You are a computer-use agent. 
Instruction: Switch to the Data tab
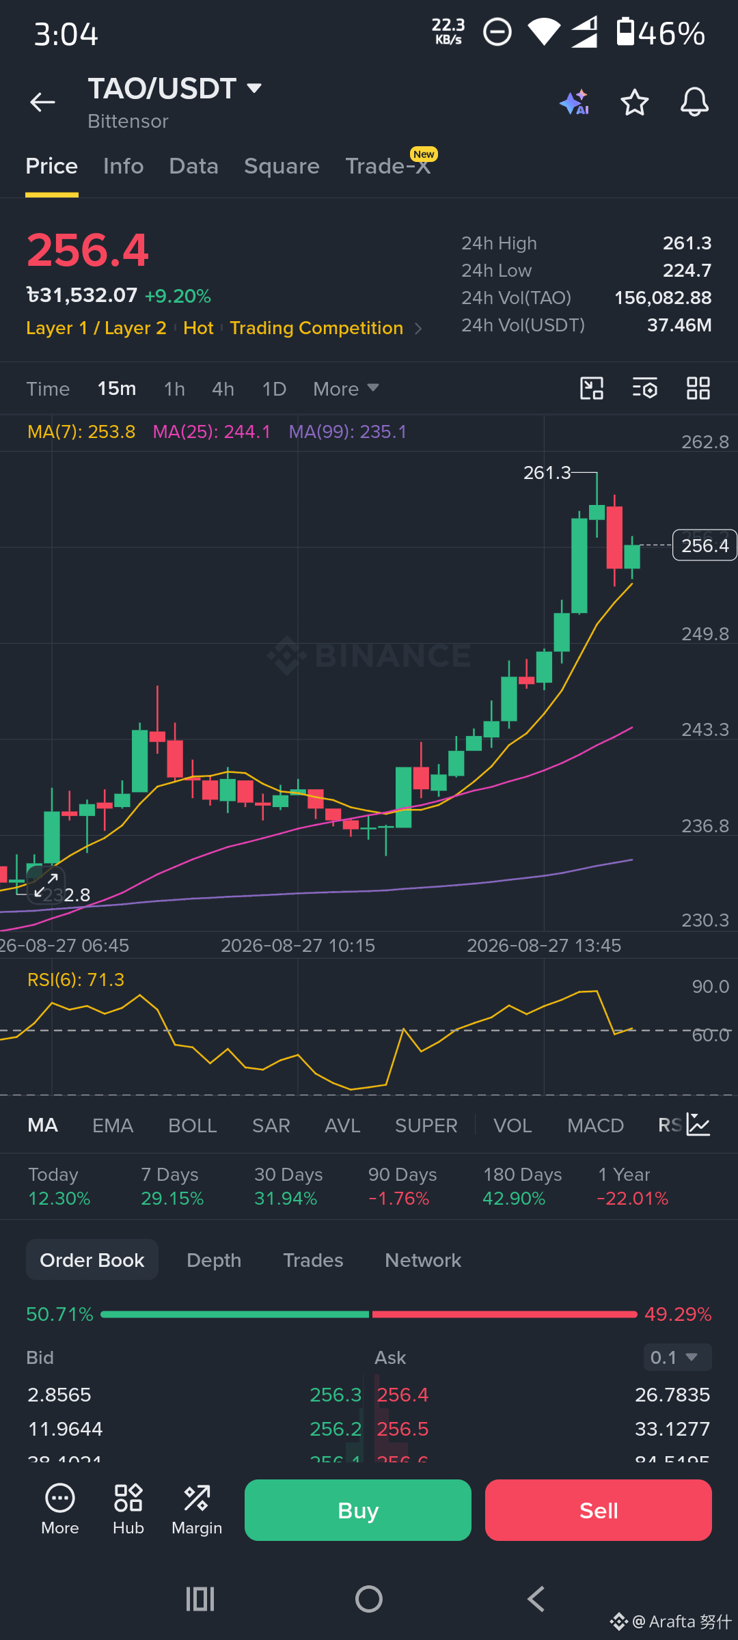(194, 166)
